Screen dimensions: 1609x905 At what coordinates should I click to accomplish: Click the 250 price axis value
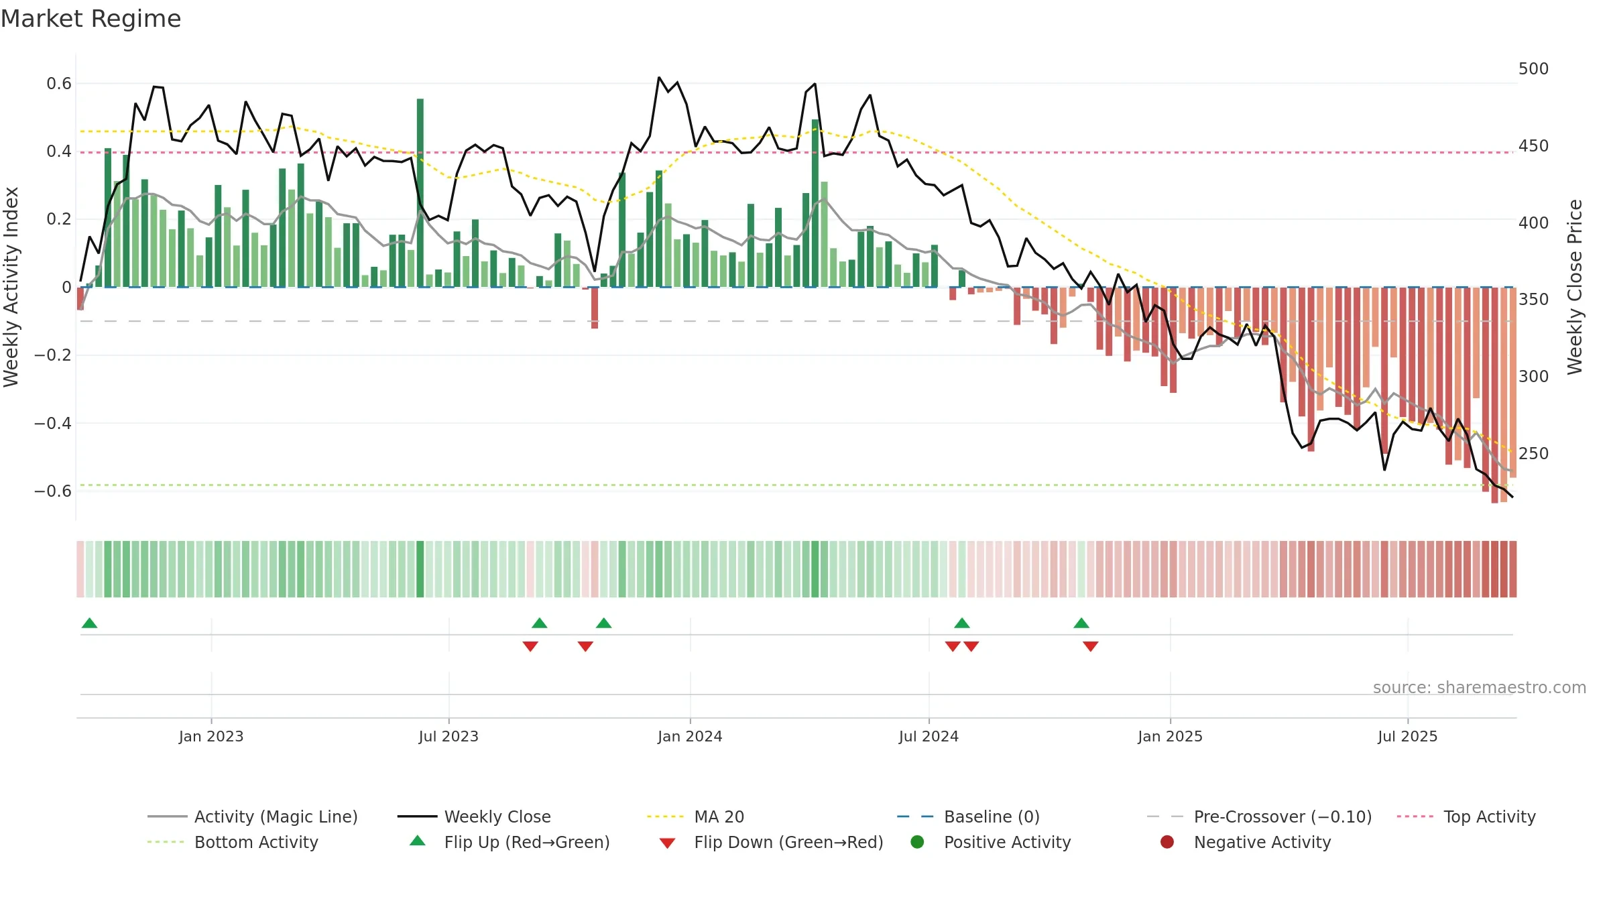[x=1533, y=454]
